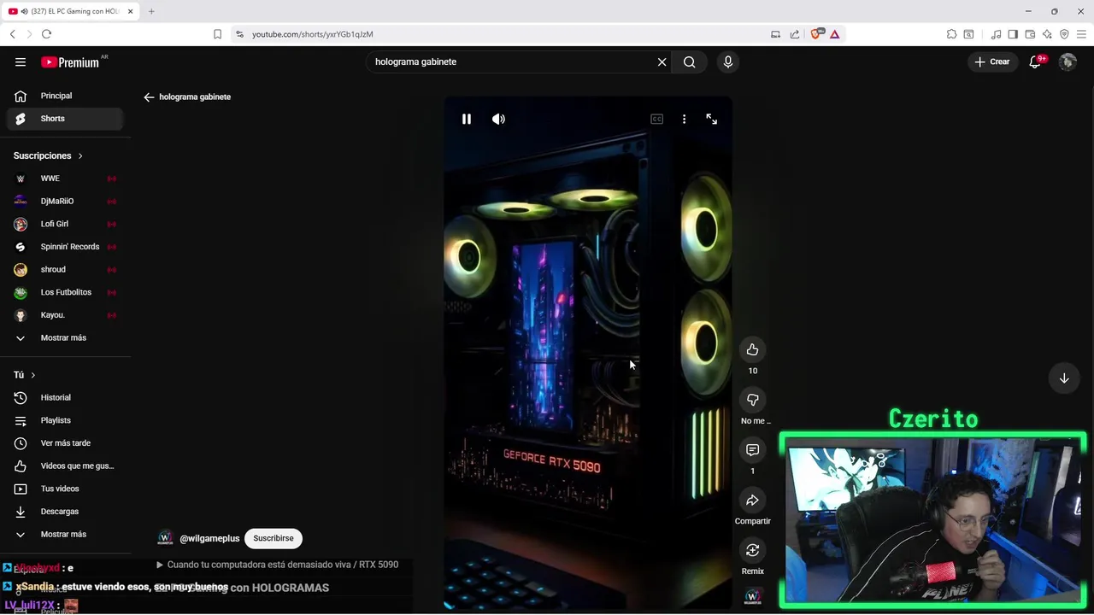Focus the search field with holograma gabinete
Image resolution: width=1094 pixels, height=615 pixels.
pos(511,61)
